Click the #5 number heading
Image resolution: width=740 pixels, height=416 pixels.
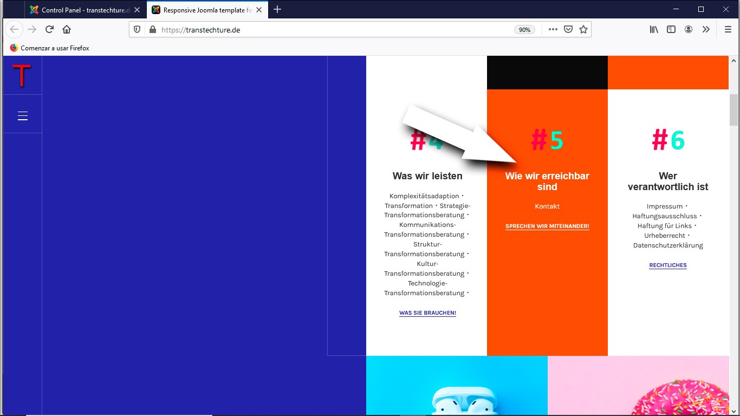(x=547, y=140)
